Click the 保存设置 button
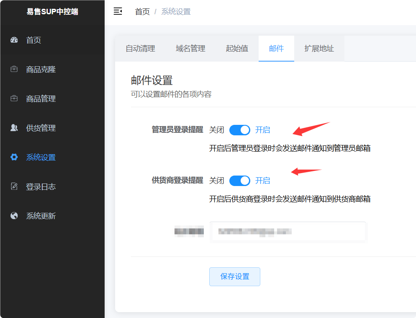Viewport: 416px width, 318px height. click(x=234, y=277)
